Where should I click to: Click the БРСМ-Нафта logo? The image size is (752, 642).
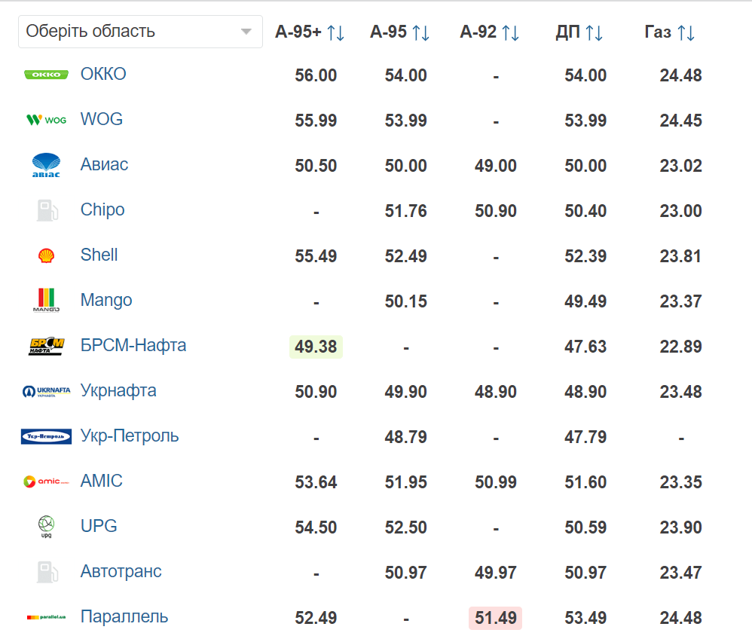tap(46, 346)
